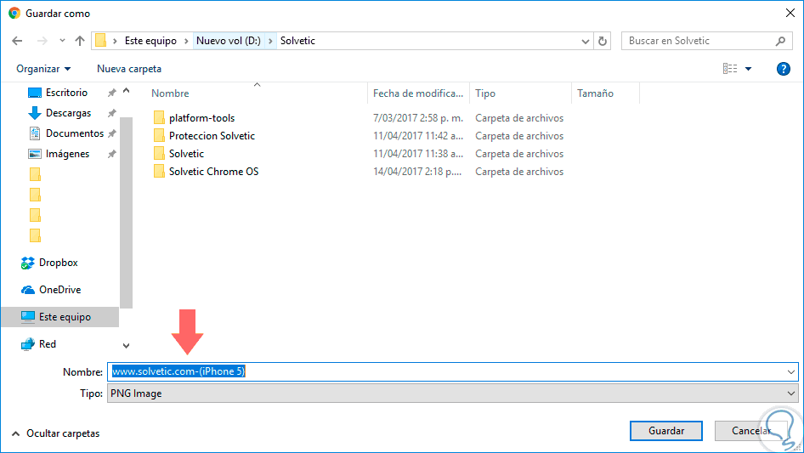Click the navigation pane scroll-up arrow
Screen dimensions: 804x453
(126, 91)
